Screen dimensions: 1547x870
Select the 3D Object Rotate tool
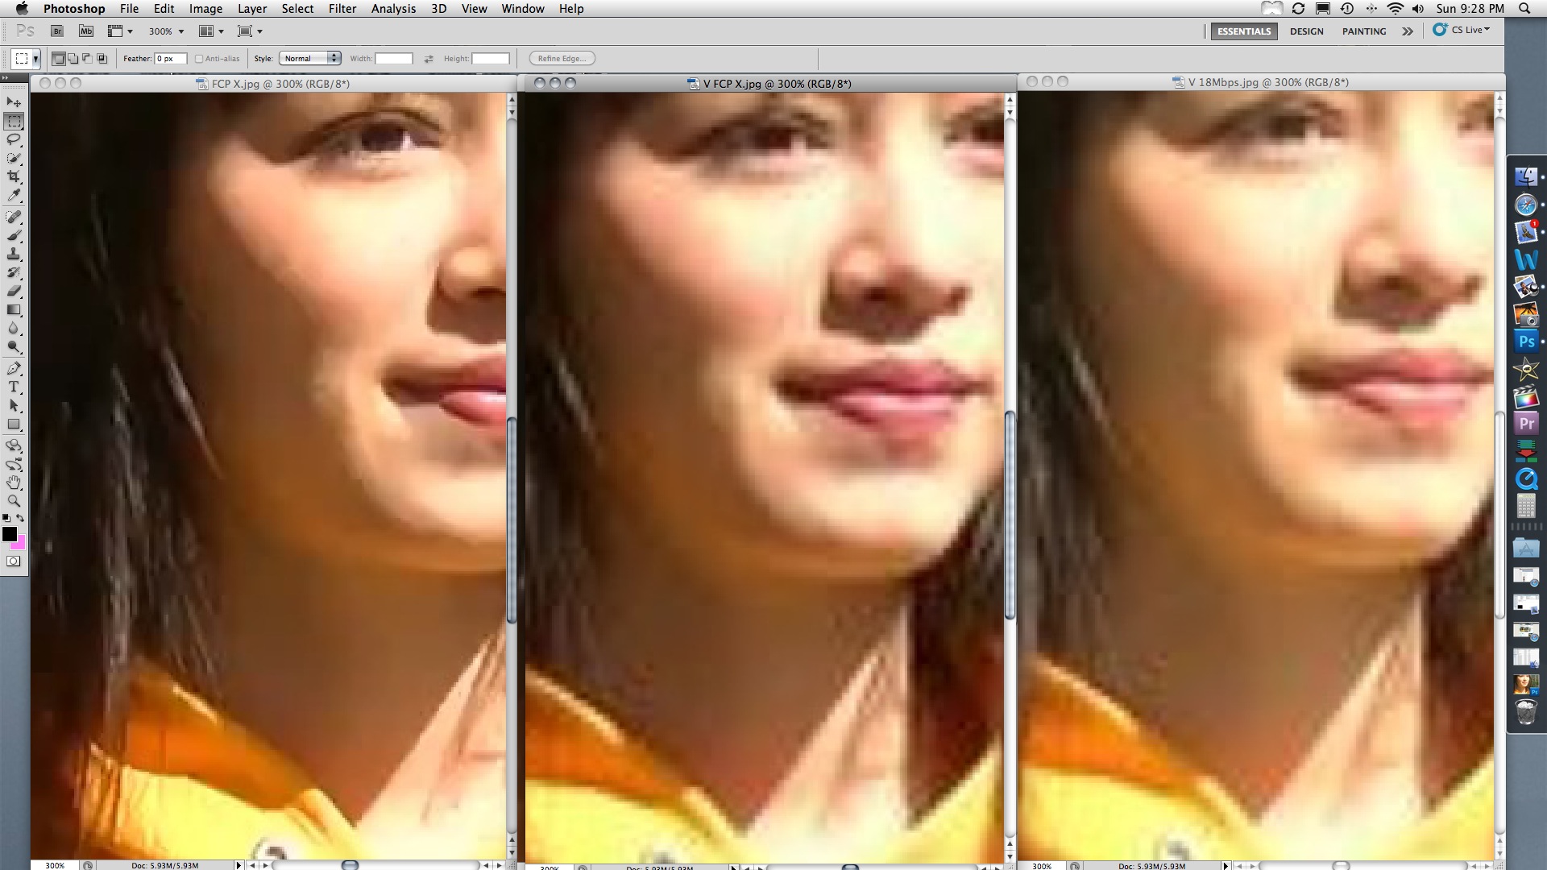click(x=14, y=446)
